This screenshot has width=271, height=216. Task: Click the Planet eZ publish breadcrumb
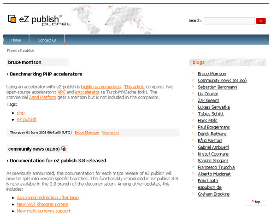pos(20,50)
